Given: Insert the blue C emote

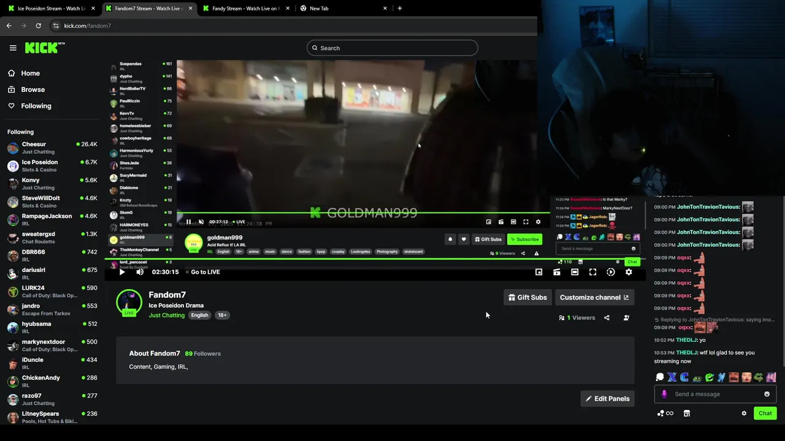Looking at the screenshot, I should point(684,377).
